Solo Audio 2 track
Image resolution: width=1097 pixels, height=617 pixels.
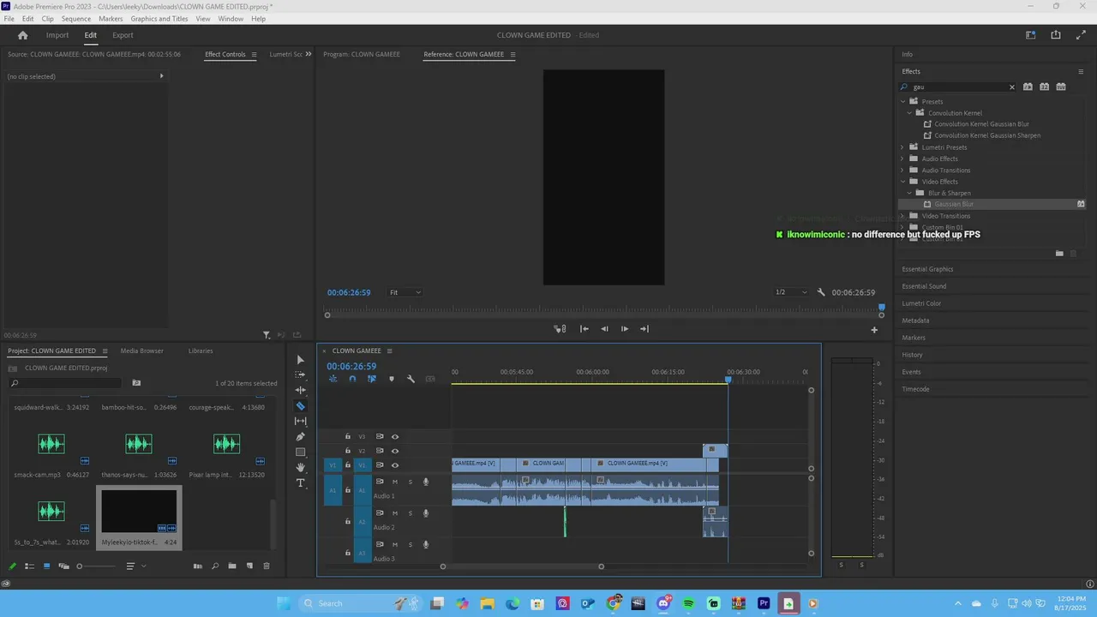pos(410,513)
